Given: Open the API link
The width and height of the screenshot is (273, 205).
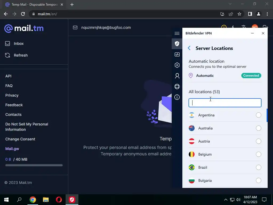Looking at the screenshot, I should [8, 76].
